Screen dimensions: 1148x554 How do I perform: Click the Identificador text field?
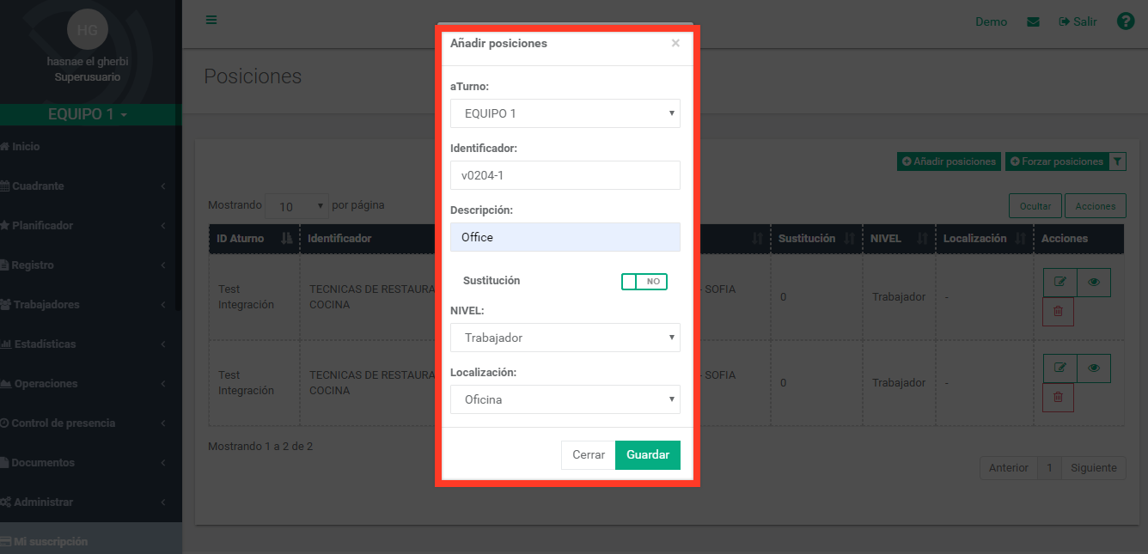(565, 175)
